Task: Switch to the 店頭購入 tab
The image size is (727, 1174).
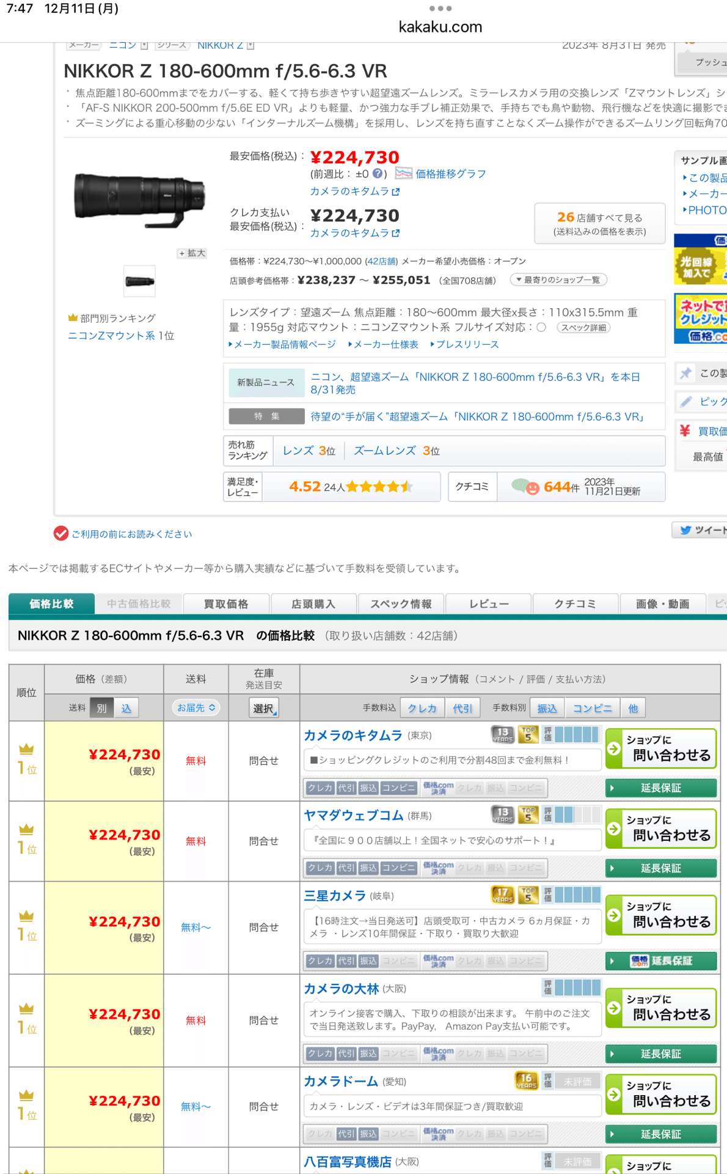Action: pos(313,604)
